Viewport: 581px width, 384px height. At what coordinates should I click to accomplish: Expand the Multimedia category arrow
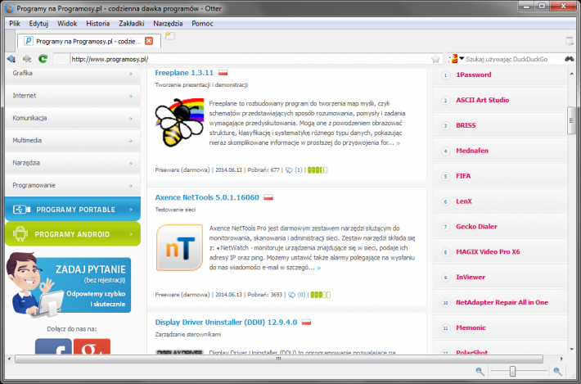tap(131, 141)
